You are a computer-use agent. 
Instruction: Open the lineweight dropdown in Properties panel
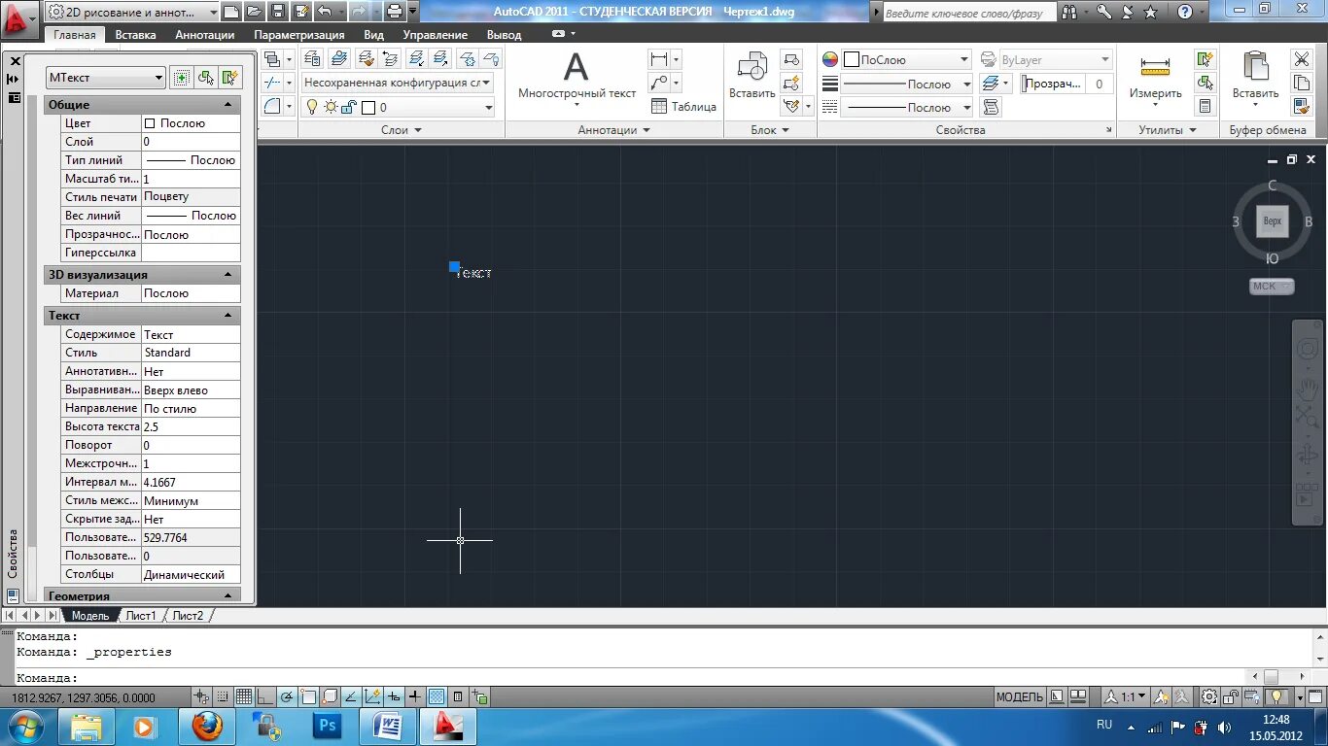coord(906,84)
